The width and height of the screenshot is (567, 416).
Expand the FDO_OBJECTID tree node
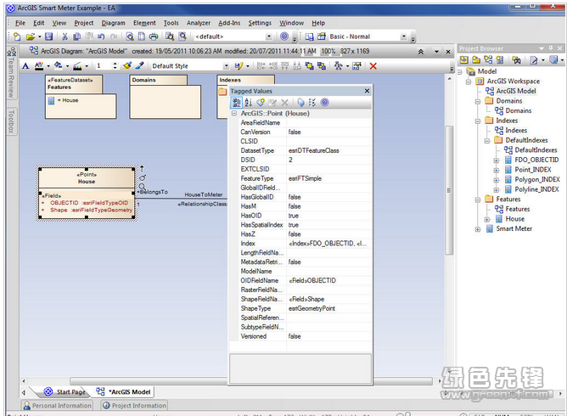pos(496,160)
